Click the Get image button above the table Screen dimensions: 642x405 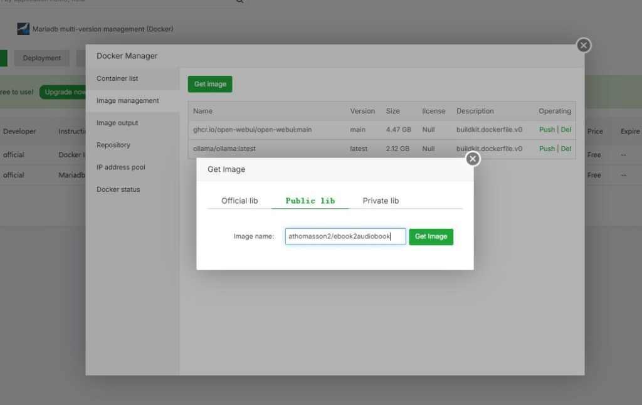pos(210,84)
